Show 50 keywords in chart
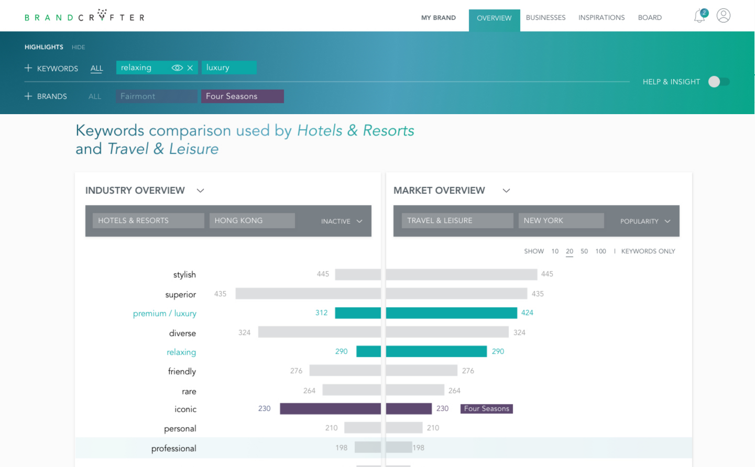 click(x=584, y=251)
